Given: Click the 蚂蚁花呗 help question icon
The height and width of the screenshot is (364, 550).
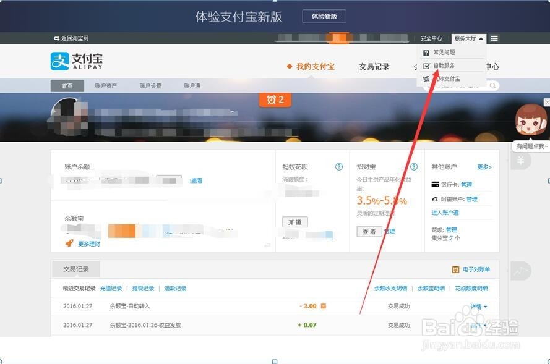Looking at the screenshot, I should pos(339,167).
